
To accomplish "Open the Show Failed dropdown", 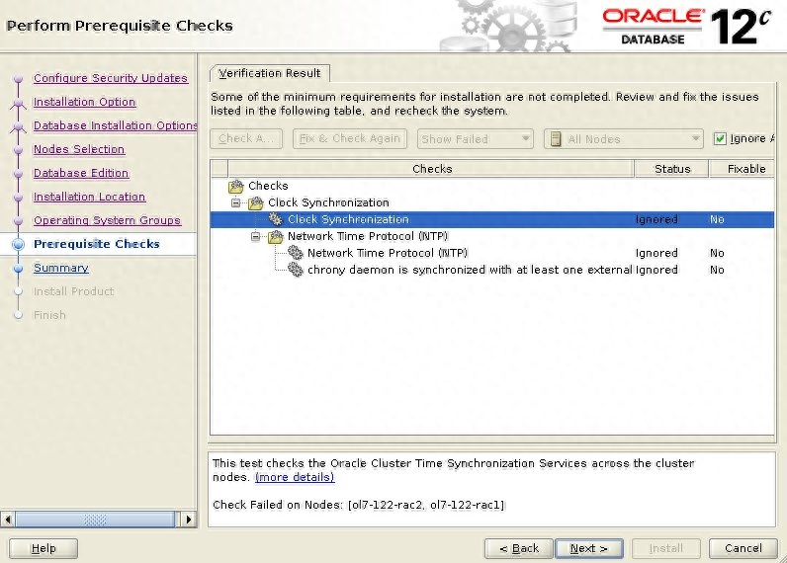I will 476,139.
